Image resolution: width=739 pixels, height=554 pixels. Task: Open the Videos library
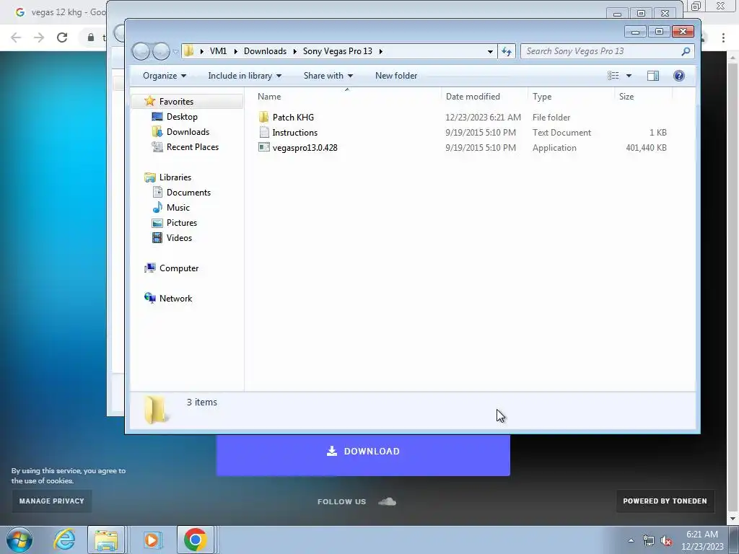179,238
